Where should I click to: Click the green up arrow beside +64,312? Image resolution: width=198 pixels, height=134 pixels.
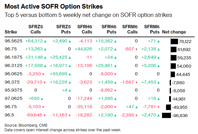point(46,41)
